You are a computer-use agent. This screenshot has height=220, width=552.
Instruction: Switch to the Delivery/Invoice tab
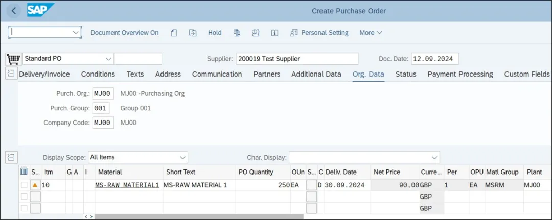click(44, 74)
